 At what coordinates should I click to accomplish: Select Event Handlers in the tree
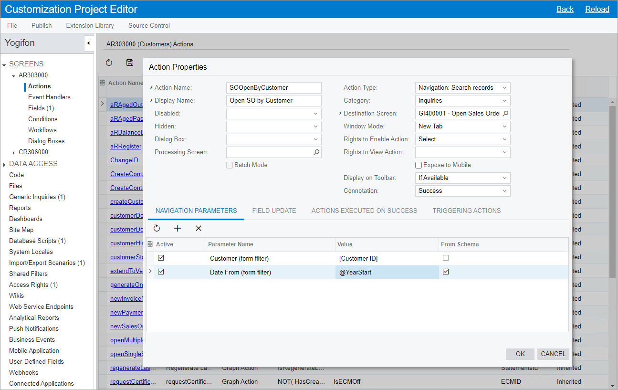[x=49, y=97]
